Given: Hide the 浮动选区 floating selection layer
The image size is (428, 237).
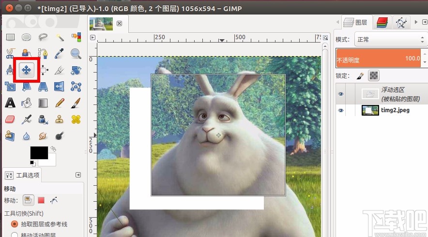Looking at the screenshot, I should coord(341,94).
